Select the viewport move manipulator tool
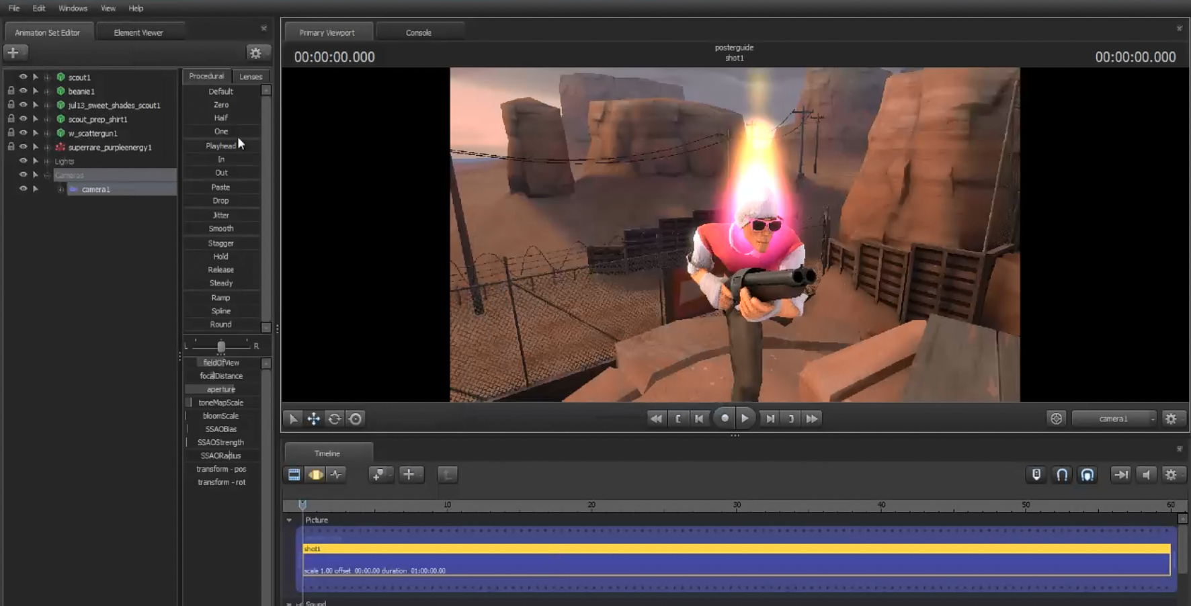The image size is (1191, 606). click(314, 419)
